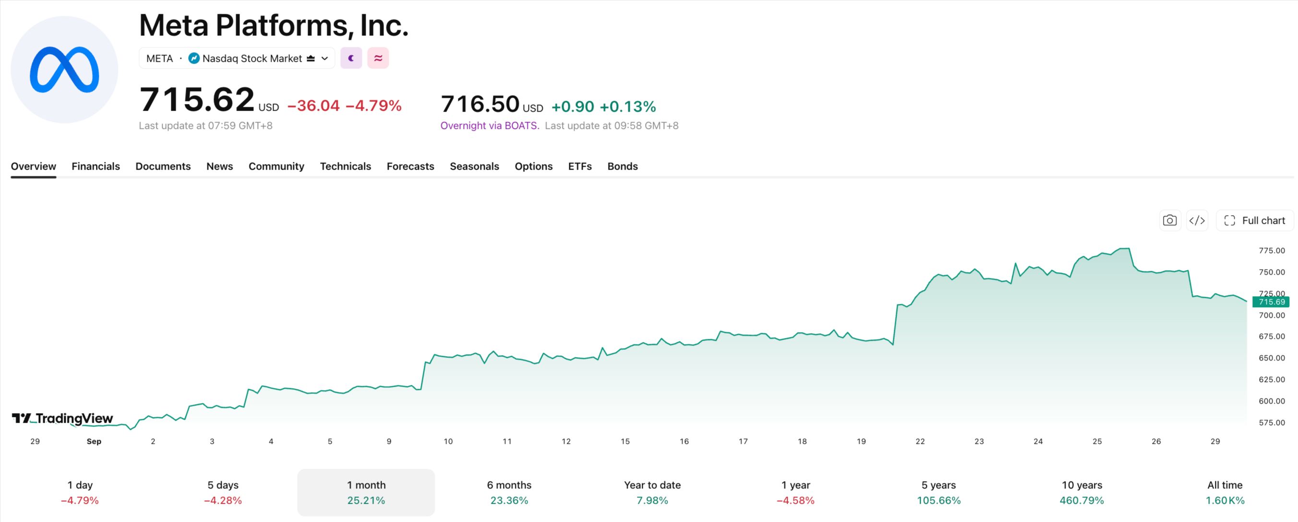Screen dimensions: 1298x522
Task: Switch to the Overview tab
Action: coord(33,166)
